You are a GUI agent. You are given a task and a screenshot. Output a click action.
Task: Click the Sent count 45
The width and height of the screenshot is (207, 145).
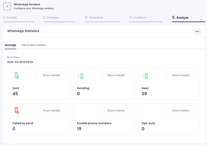pyautogui.click(x=15, y=94)
